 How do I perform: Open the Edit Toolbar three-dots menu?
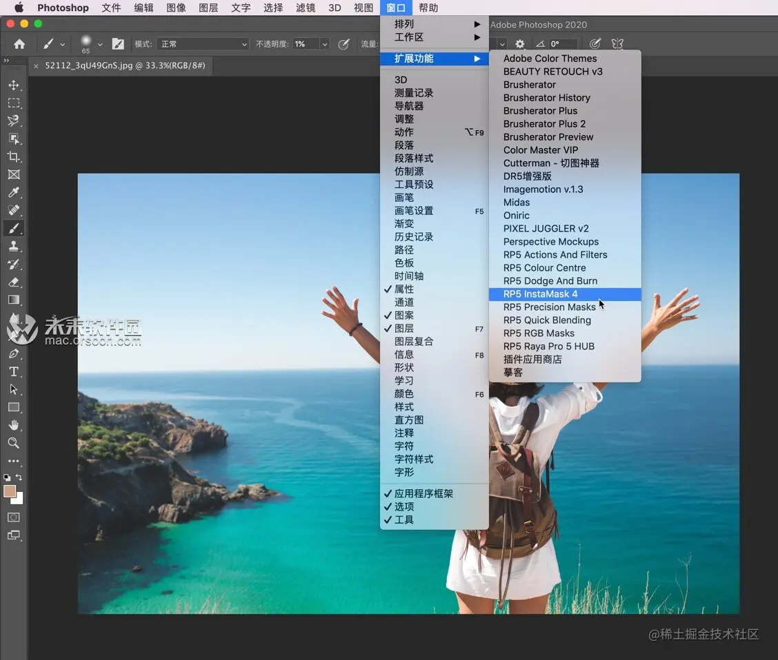(14, 461)
